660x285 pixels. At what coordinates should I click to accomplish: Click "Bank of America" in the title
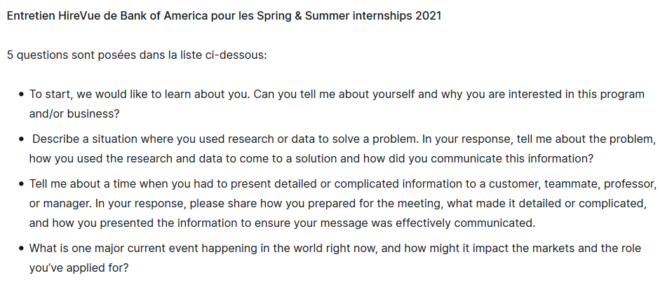[159, 15]
